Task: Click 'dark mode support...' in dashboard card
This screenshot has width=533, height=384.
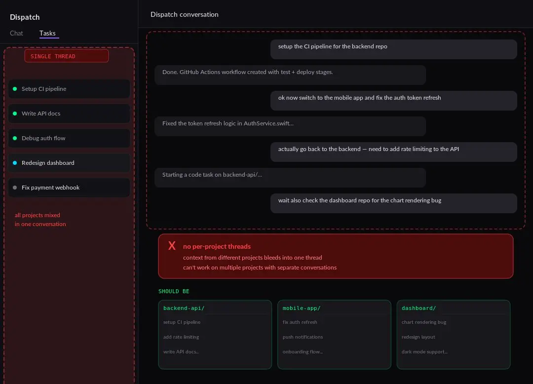Action: pyautogui.click(x=424, y=352)
